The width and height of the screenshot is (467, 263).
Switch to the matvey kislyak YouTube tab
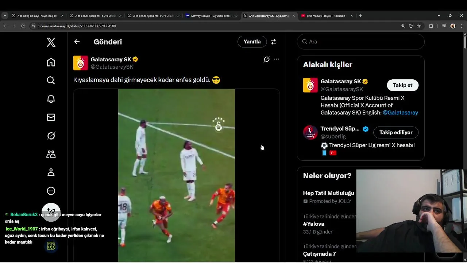[x=327, y=16]
